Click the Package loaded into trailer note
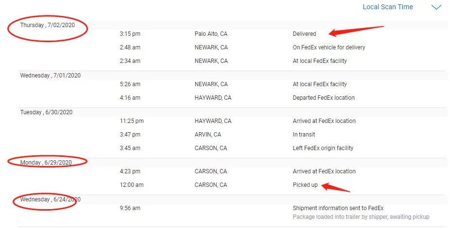Viewport: 450px width, 229px height. pyautogui.click(x=361, y=217)
